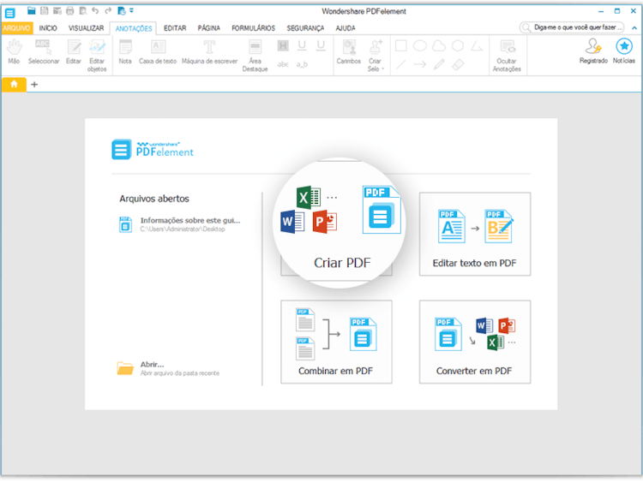Select the pencil drawing tool

pos(439,64)
